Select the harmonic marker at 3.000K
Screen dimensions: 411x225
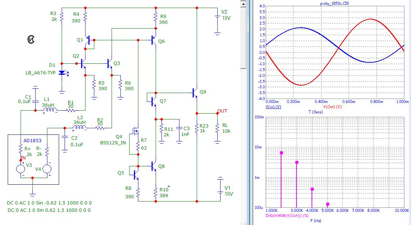[x=297, y=162]
